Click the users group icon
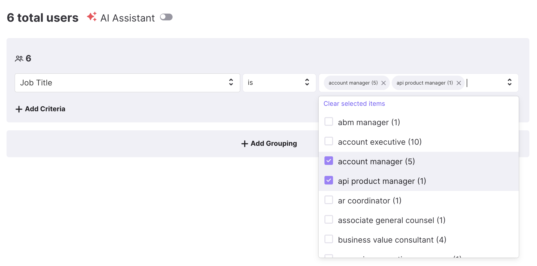Viewport: 537px width, 266px height. pos(19,58)
